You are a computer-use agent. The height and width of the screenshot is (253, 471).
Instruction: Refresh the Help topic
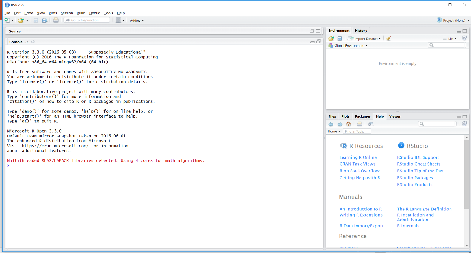[x=464, y=124]
